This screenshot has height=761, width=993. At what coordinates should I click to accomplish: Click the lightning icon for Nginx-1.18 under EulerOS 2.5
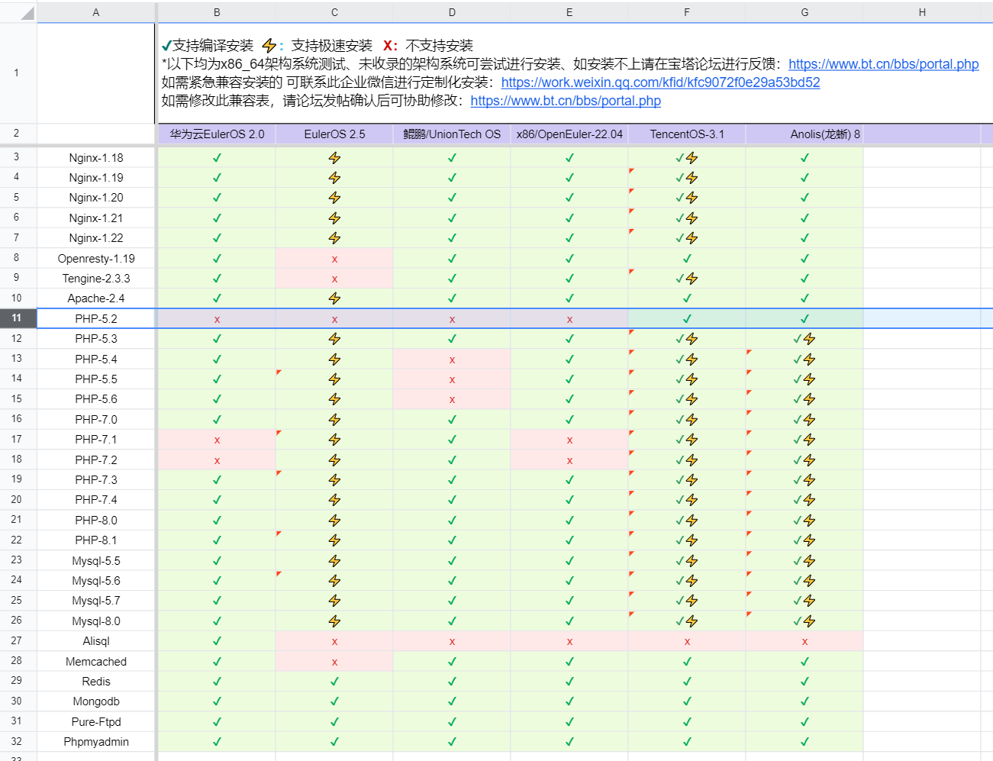tap(334, 158)
